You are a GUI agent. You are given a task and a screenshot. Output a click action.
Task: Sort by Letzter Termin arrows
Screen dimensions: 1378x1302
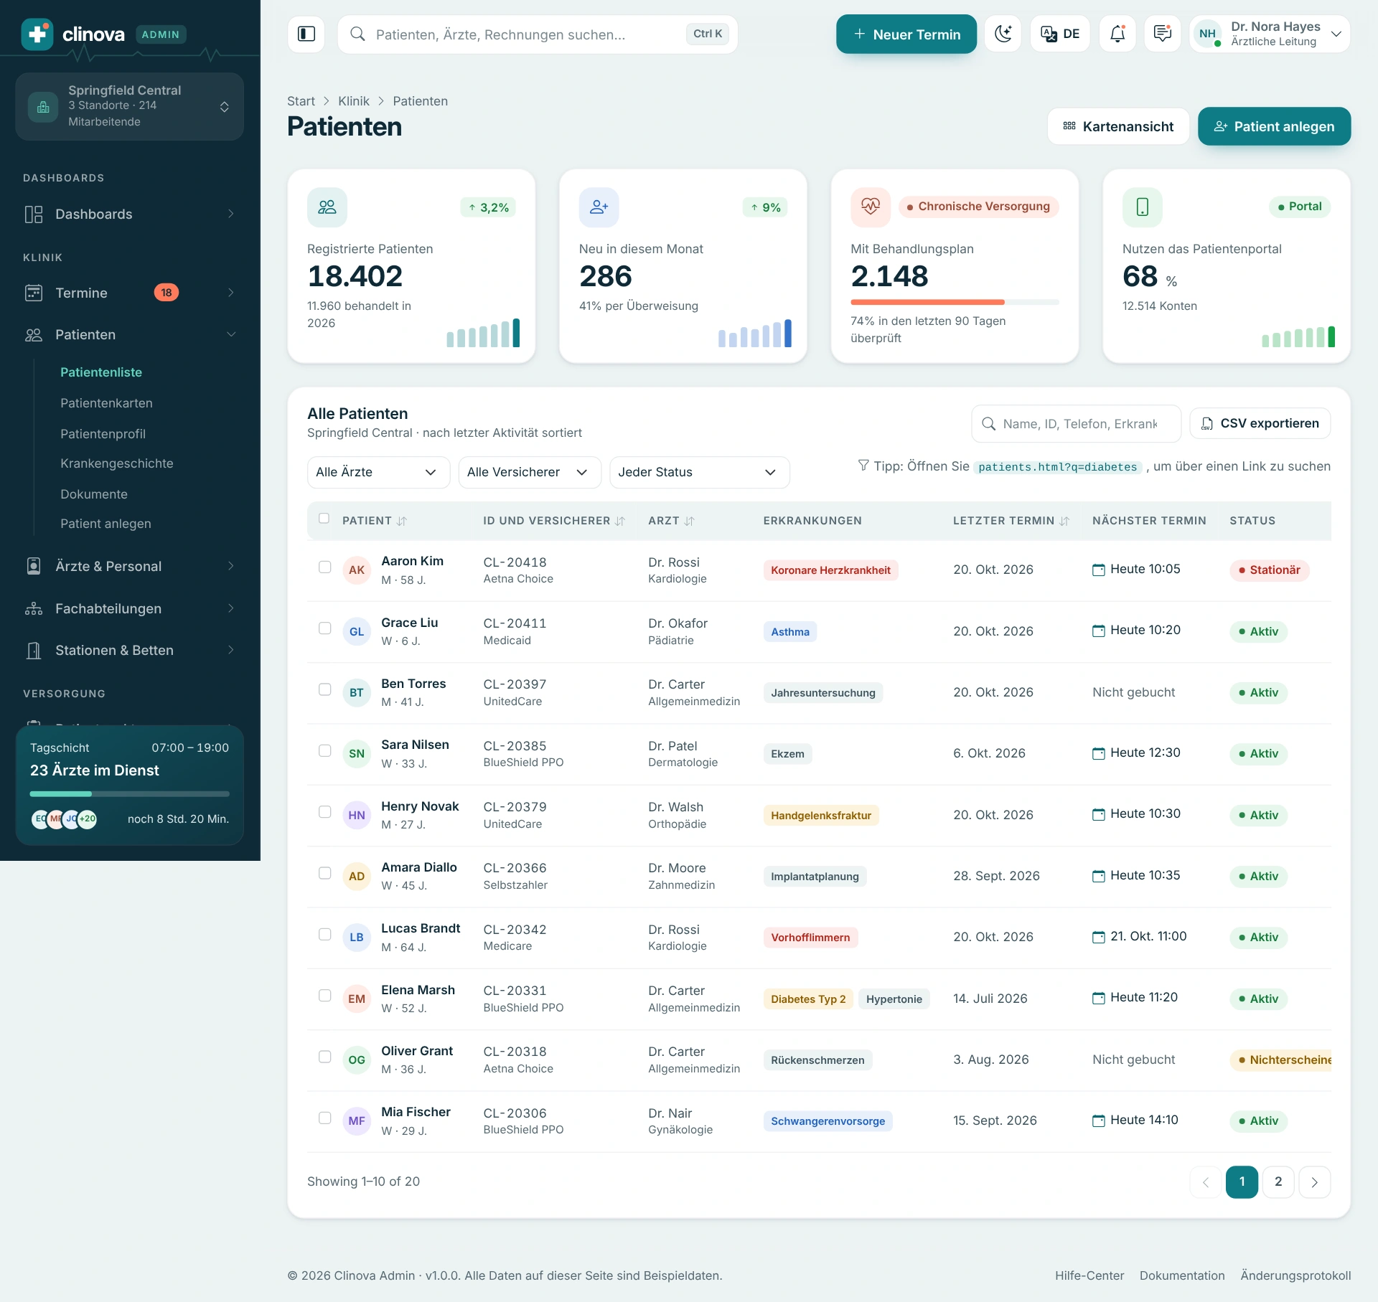pyautogui.click(x=1064, y=522)
